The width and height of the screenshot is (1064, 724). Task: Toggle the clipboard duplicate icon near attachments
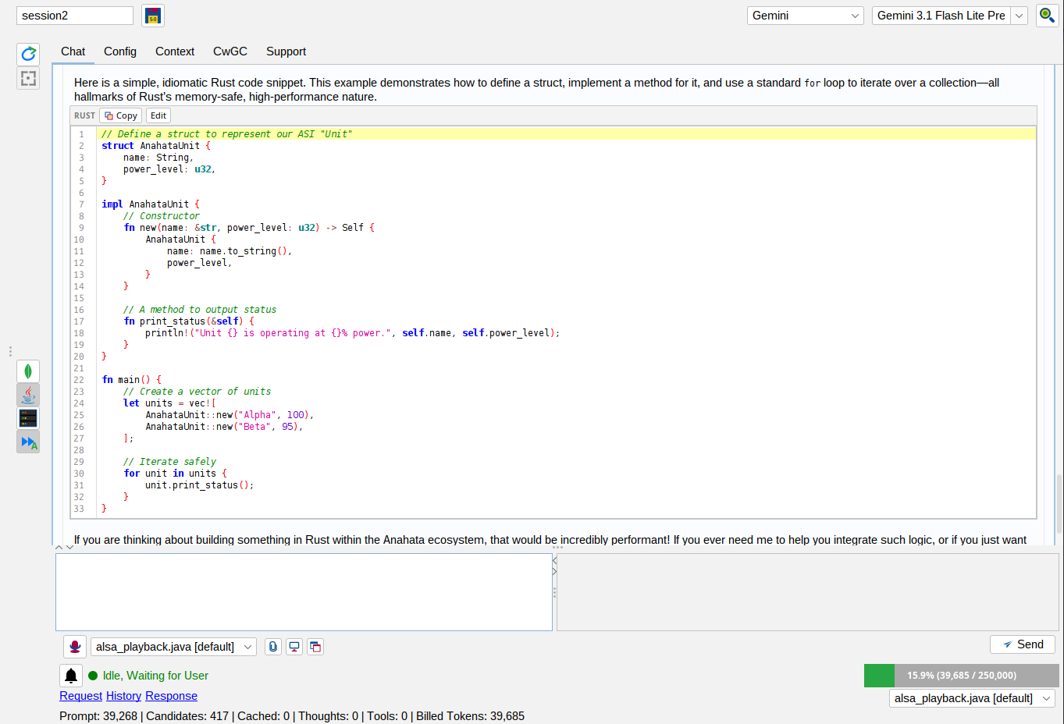pos(315,646)
